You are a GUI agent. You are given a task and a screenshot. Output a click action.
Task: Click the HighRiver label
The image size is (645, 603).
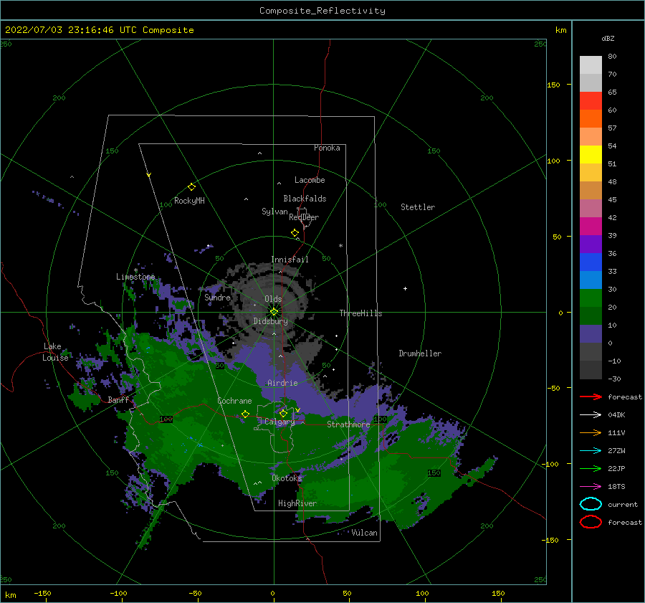pyautogui.click(x=297, y=503)
